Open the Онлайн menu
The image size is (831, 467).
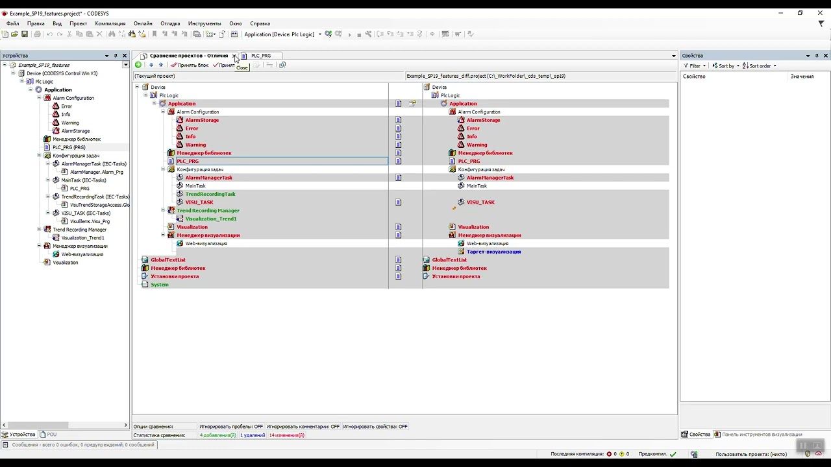[143, 23]
